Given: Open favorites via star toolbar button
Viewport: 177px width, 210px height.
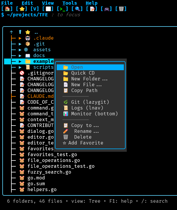Looking at the screenshot, I should point(22,9).
